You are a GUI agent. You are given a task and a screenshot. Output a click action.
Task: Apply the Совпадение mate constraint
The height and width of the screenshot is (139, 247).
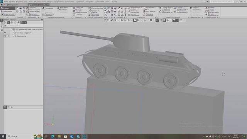click(47, 8)
